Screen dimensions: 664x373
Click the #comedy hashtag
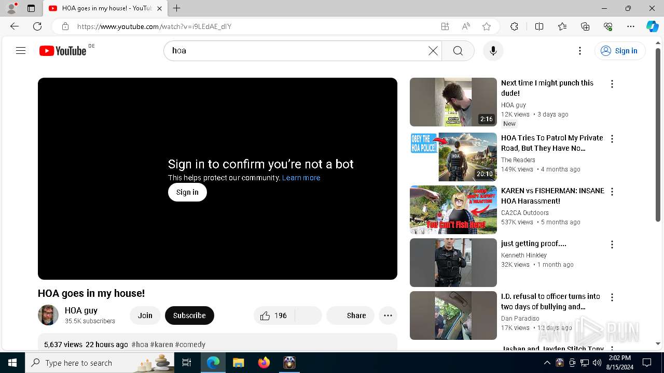190,345
